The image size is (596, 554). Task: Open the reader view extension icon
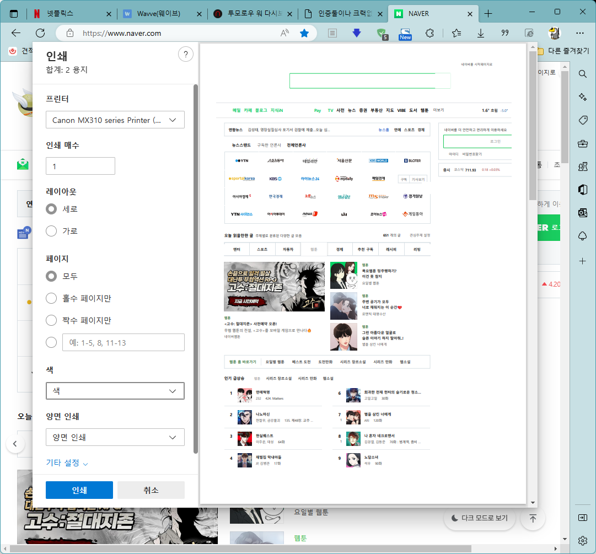click(332, 34)
